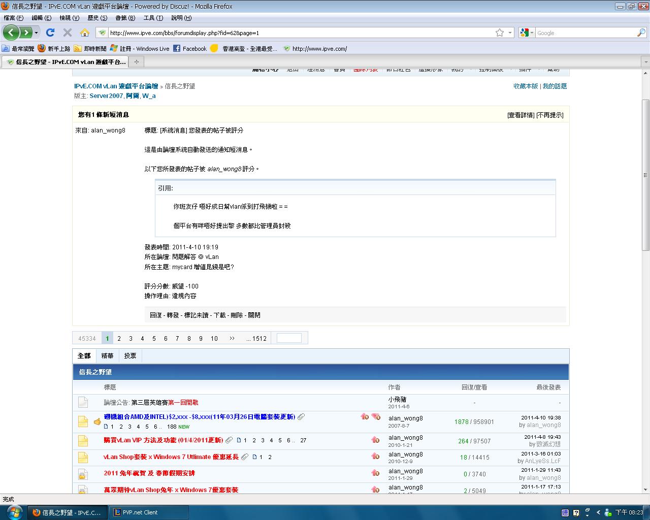Click the search magnifier icon
Viewport: 650px width, 520px height.
(x=641, y=32)
